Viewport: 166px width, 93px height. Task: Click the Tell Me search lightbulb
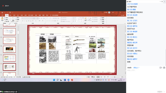[51, 15]
